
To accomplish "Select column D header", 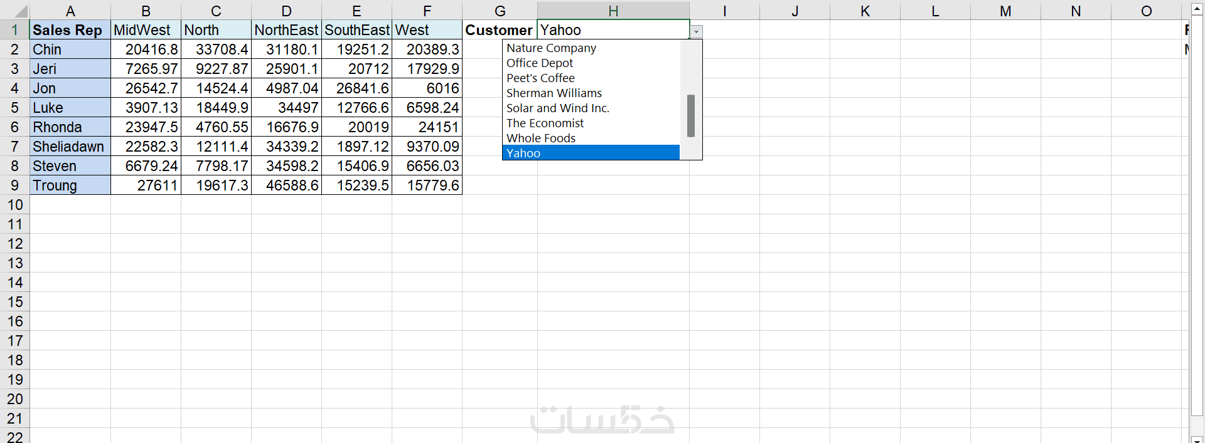I will click(x=286, y=11).
